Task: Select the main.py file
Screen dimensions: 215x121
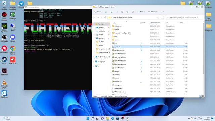Action: coord(149,78)
